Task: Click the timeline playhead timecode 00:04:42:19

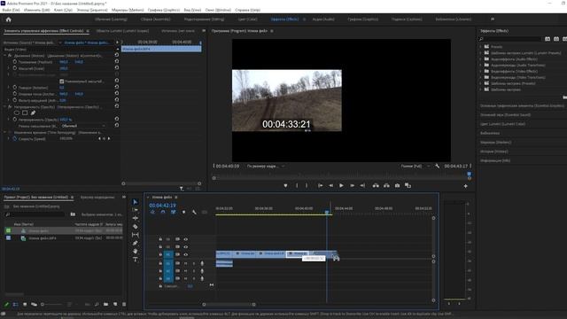Action: [x=163, y=205]
